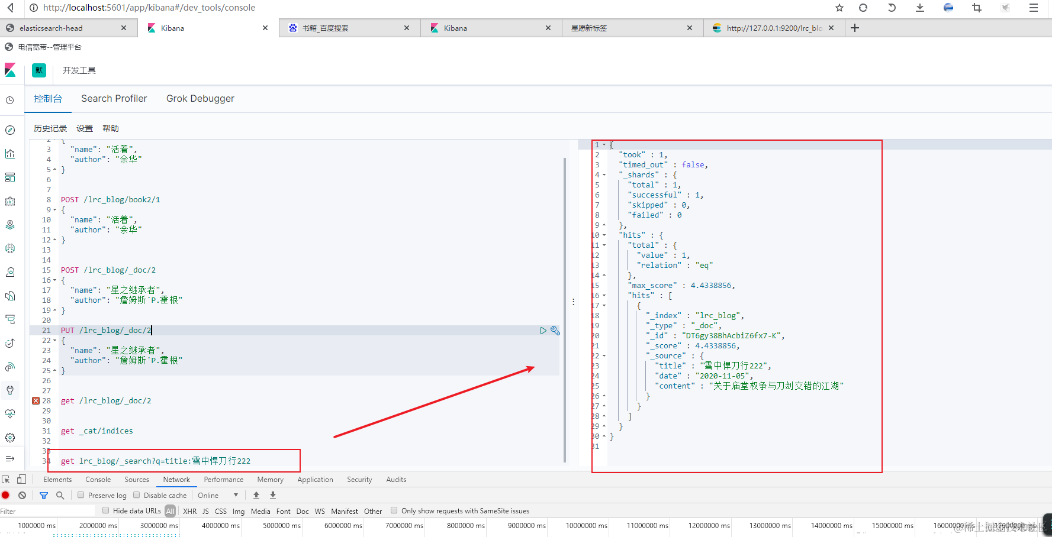
Task: Switch to the Grok Debugger tab
Action: click(x=200, y=99)
